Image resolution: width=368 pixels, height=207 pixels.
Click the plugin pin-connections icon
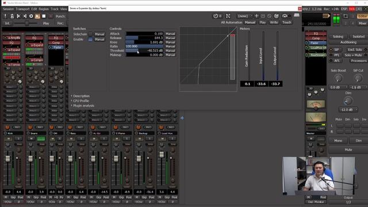coord(228,16)
